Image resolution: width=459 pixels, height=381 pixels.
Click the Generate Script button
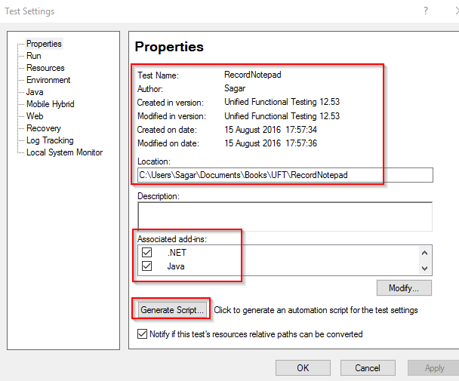[172, 310]
